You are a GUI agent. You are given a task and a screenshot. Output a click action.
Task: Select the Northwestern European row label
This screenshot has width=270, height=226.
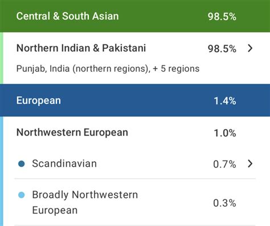pyautogui.click(x=72, y=133)
